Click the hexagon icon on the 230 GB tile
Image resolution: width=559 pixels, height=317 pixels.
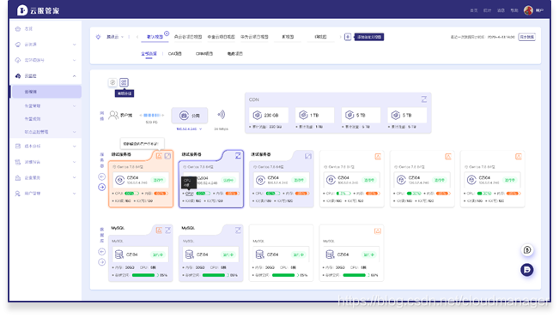click(257, 115)
